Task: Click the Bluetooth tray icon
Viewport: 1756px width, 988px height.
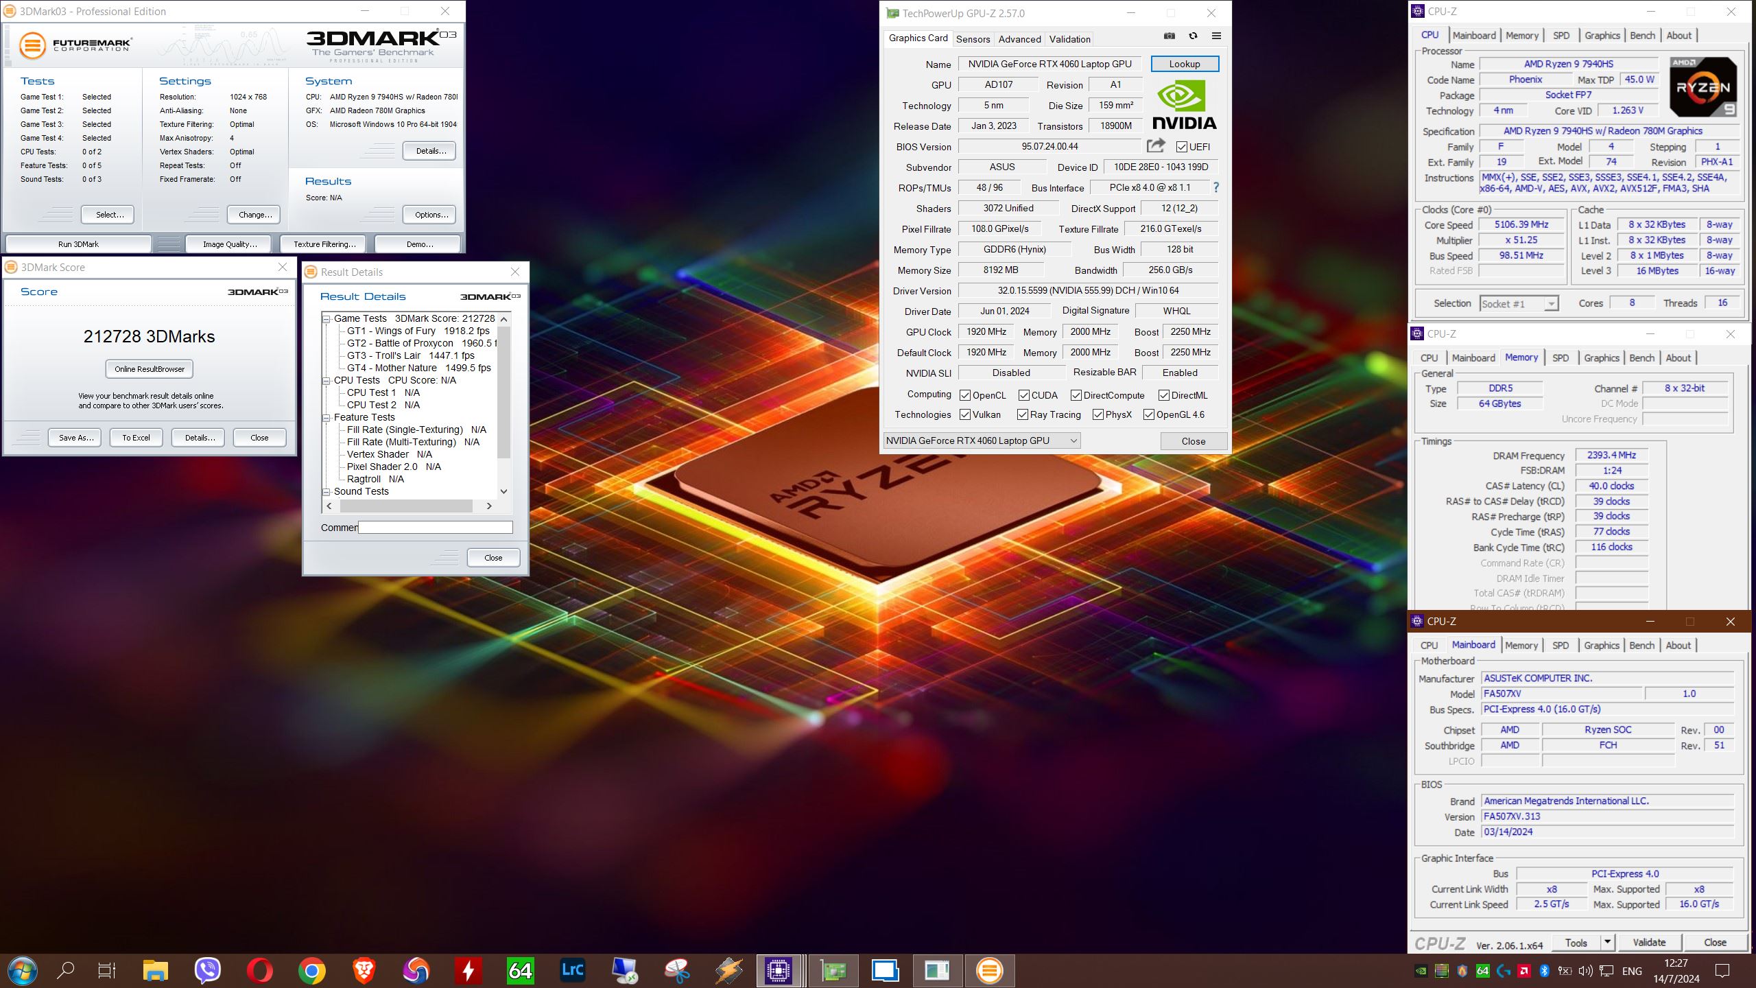Action: click(1544, 971)
